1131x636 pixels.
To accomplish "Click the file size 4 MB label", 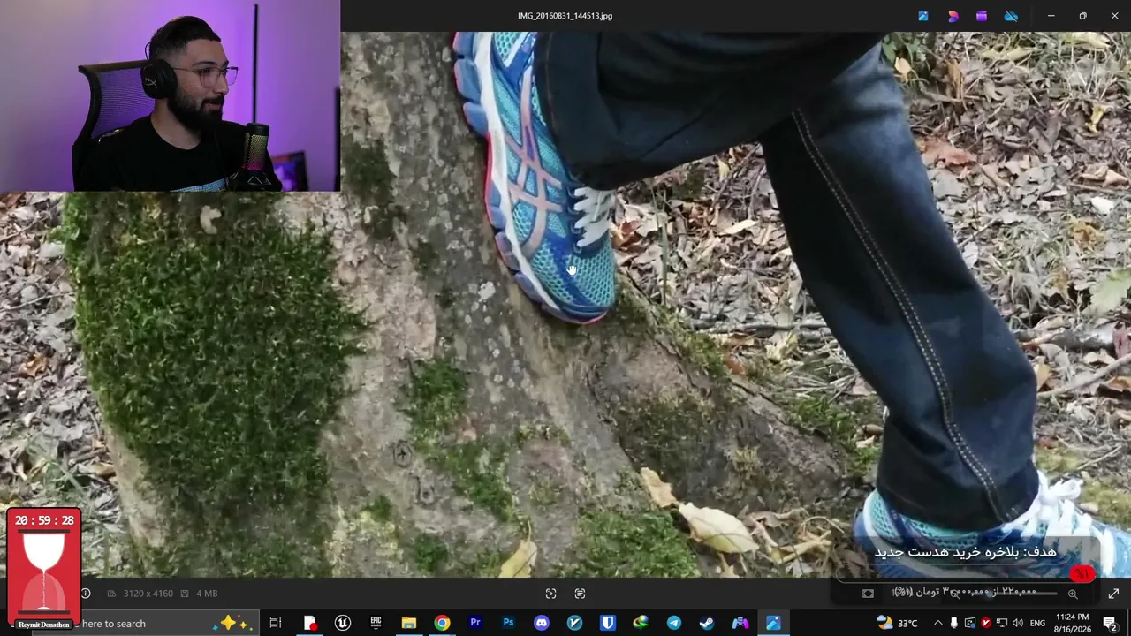I will [207, 594].
